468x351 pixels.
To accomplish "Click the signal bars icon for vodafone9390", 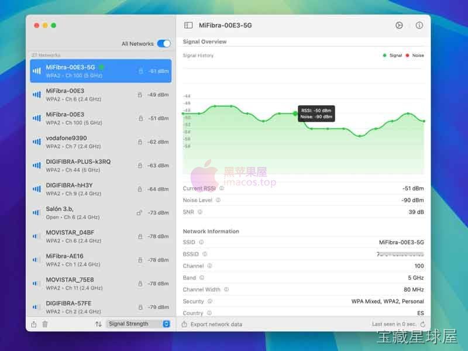I will point(37,142).
